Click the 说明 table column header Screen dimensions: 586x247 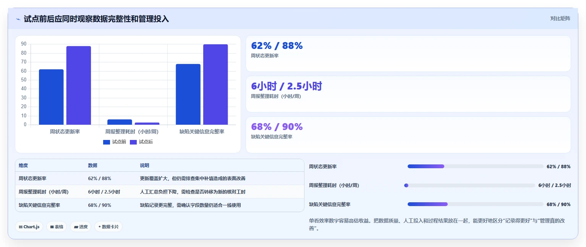click(x=144, y=166)
